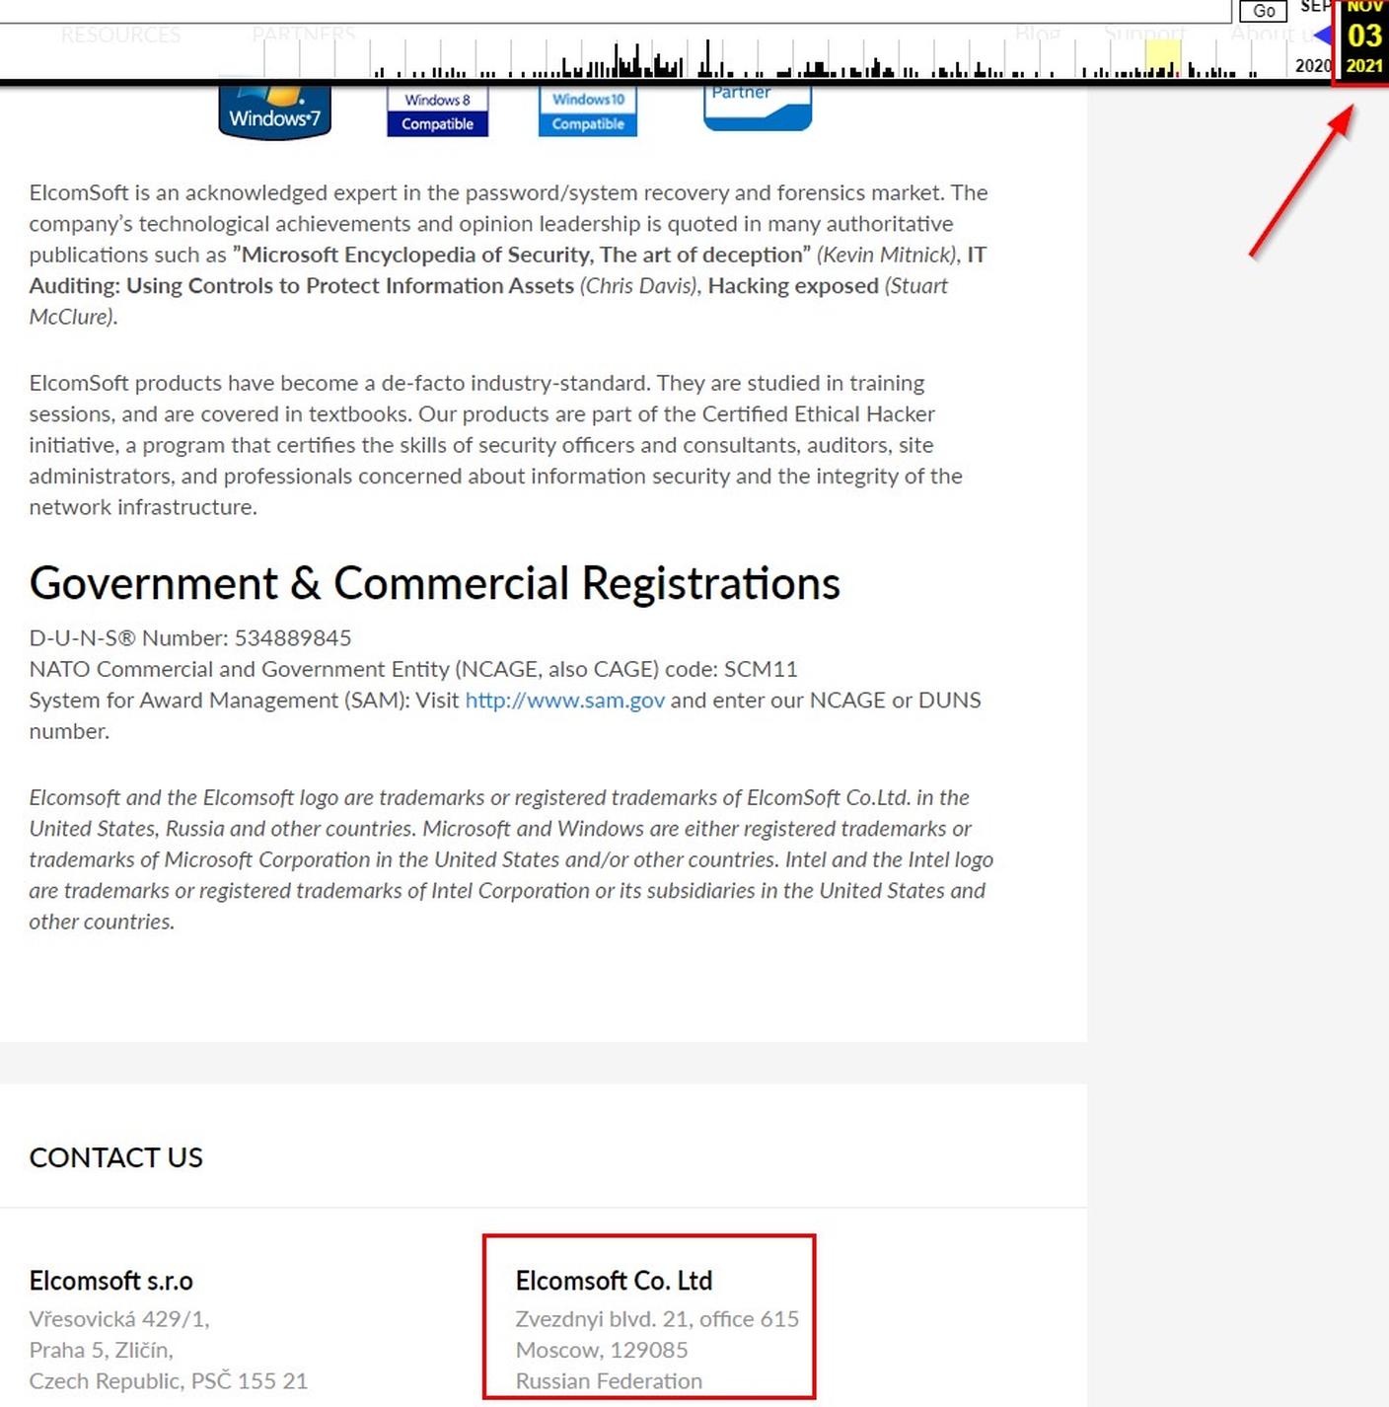Click the Czech Republic, PSČ 155 21 line
This screenshot has height=1407, width=1389.
(169, 1380)
